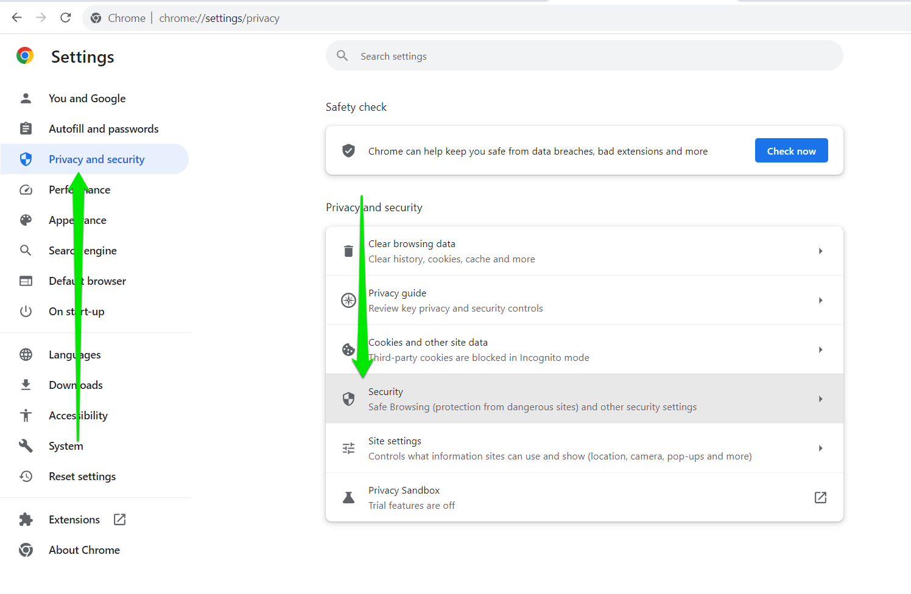911x594 pixels.
Task: Click the Chrome site info icon in address bar
Action: coord(96,18)
